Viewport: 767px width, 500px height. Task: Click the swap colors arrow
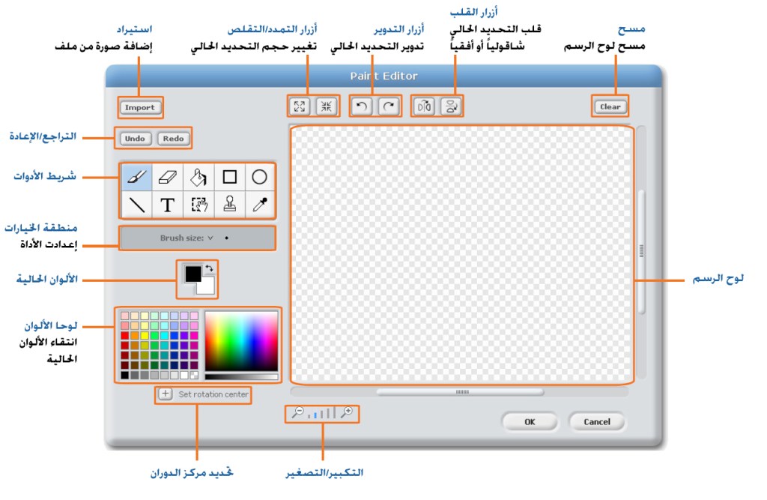[209, 268]
